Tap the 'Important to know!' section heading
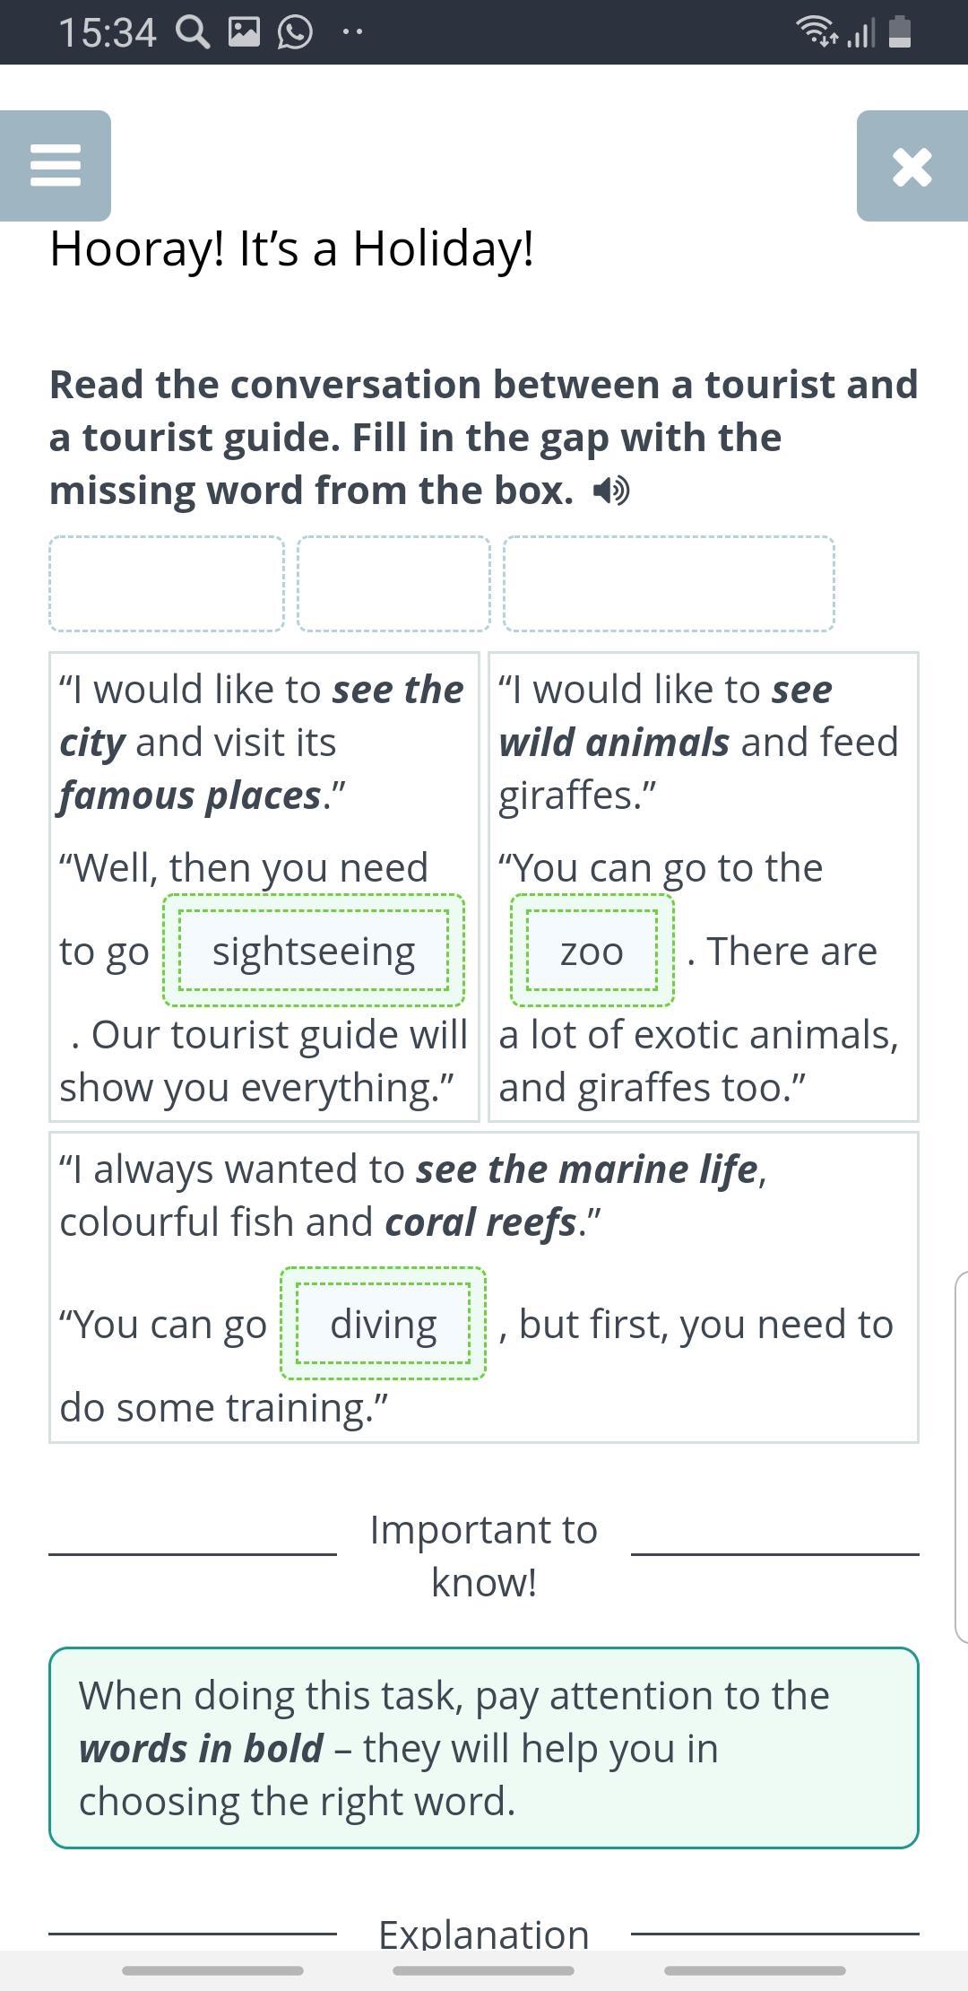Viewport: 968px width, 1991px height. 484,1556
